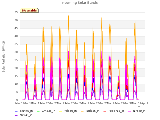The width and height of the screenshot is (160, 120).
Task: Click the purple Nir945_in legend swatch
Action: tap(16, 115)
